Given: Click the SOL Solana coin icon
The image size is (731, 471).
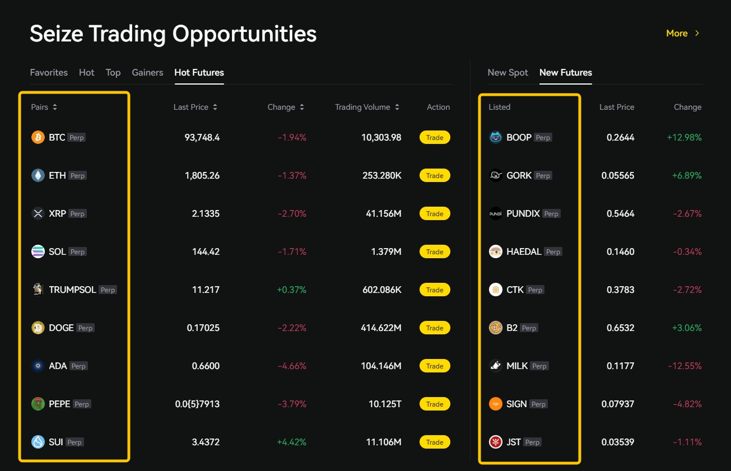Looking at the screenshot, I should (38, 251).
